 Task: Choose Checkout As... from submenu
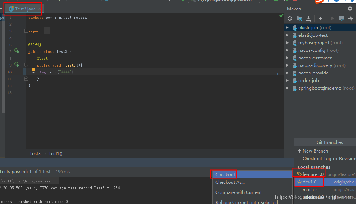pos(252,182)
